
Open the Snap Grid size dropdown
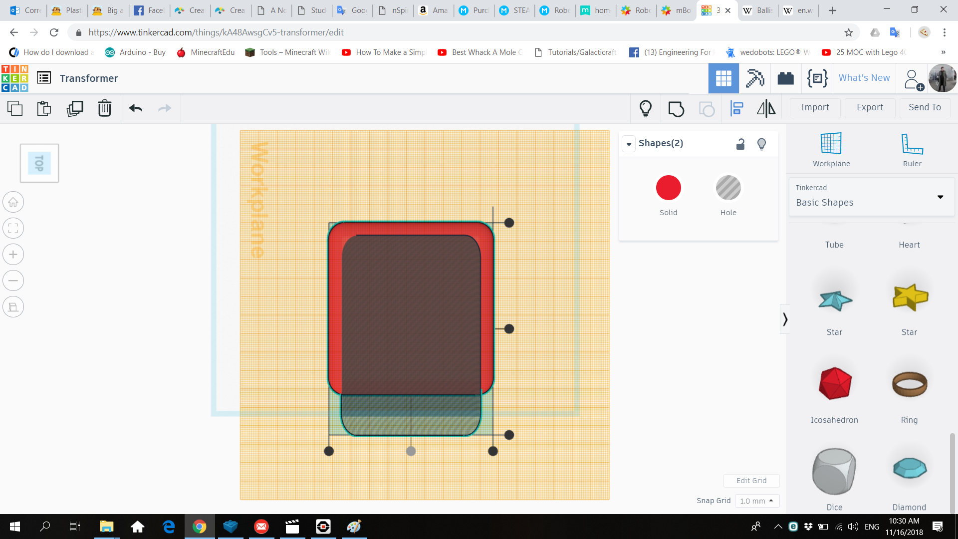pyautogui.click(x=757, y=501)
